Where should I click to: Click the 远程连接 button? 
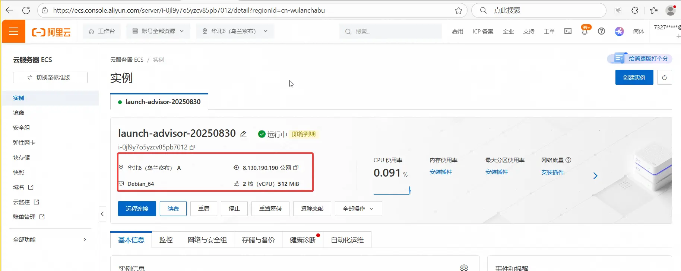[137, 209]
